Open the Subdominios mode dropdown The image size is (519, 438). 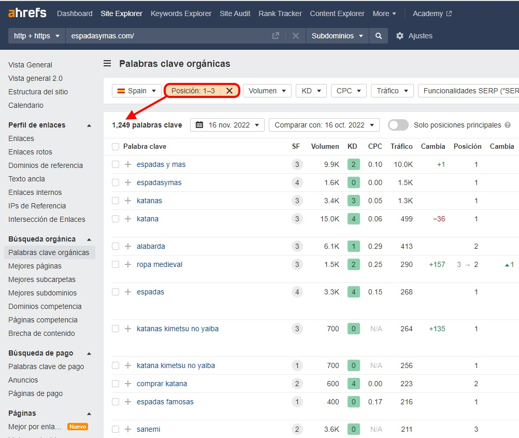click(x=337, y=36)
